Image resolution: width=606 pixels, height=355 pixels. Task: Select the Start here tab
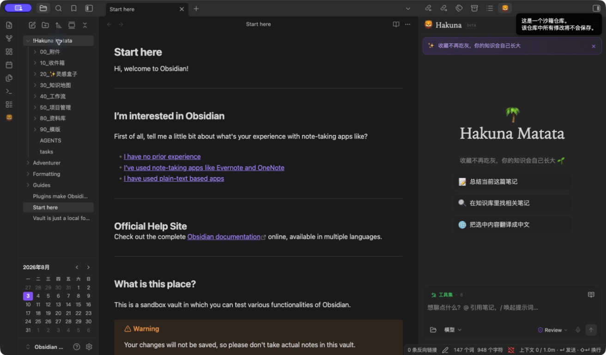click(x=147, y=9)
